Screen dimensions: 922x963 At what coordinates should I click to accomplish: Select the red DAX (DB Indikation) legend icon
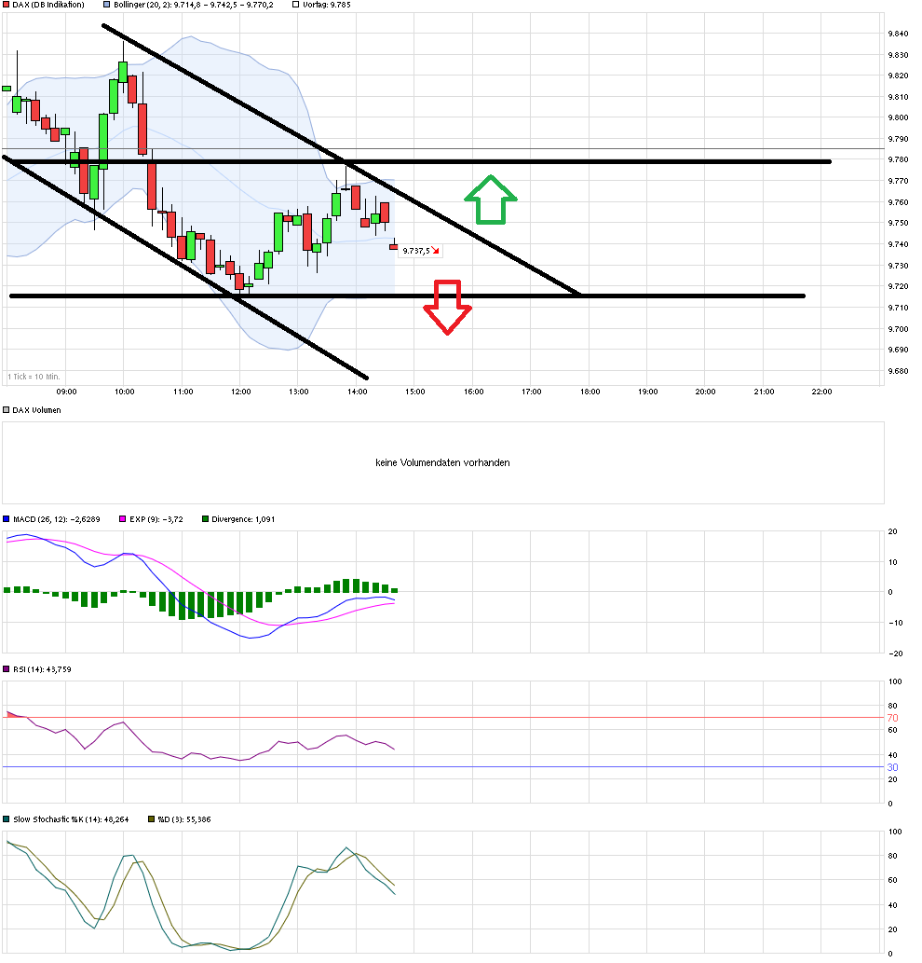coord(5,5)
